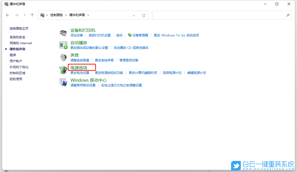Open 自动播放 CD 或其他媒体

(131, 48)
